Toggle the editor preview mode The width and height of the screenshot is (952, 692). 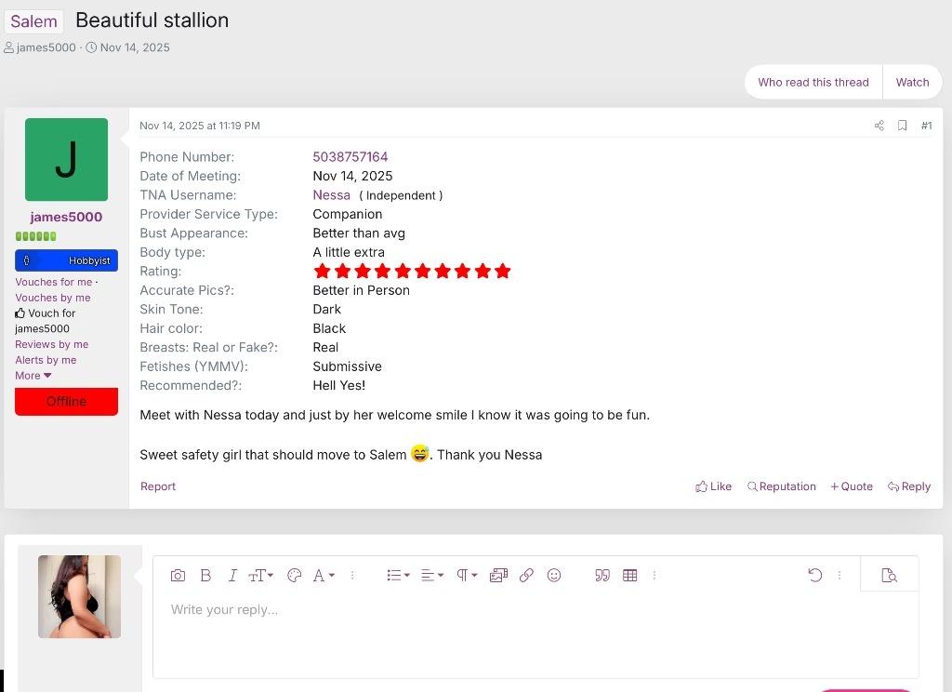[889, 576]
